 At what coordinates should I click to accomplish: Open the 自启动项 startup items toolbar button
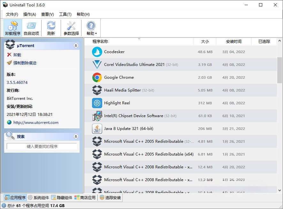coord(31,28)
